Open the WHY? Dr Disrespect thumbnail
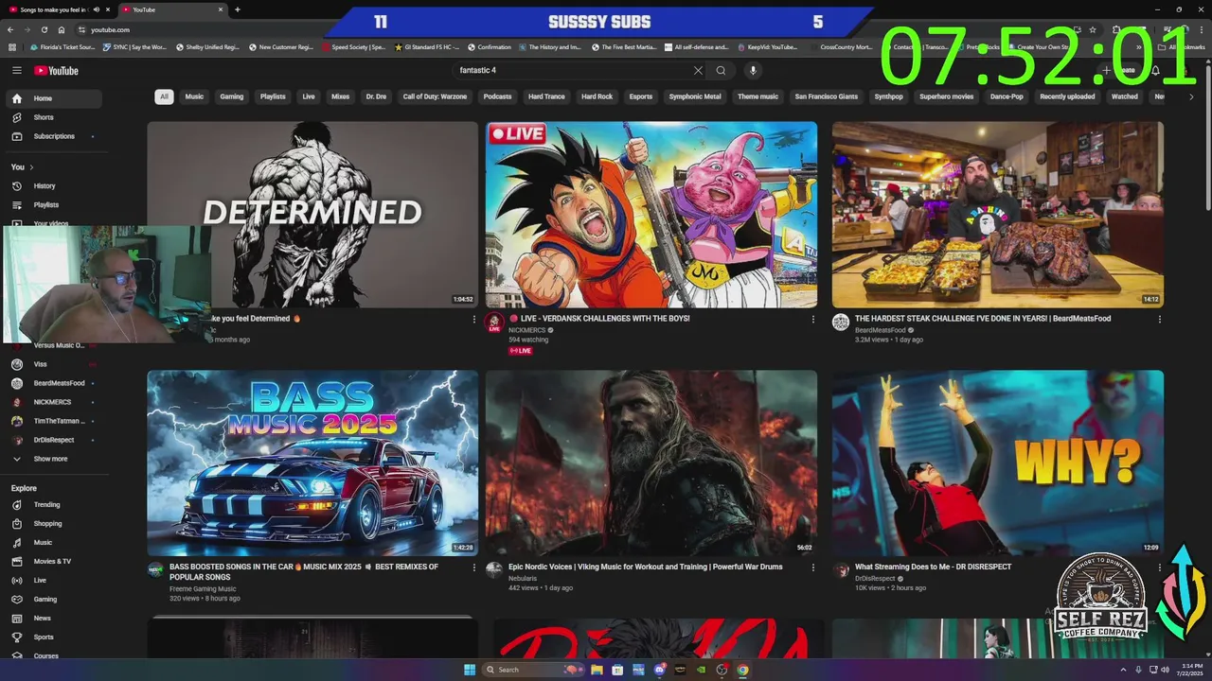The height and width of the screenshot is (681, 1212). coord(998,463)
